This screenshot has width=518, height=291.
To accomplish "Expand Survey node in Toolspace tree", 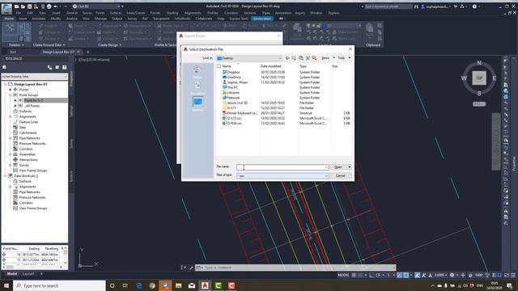I will coord(11,165).
